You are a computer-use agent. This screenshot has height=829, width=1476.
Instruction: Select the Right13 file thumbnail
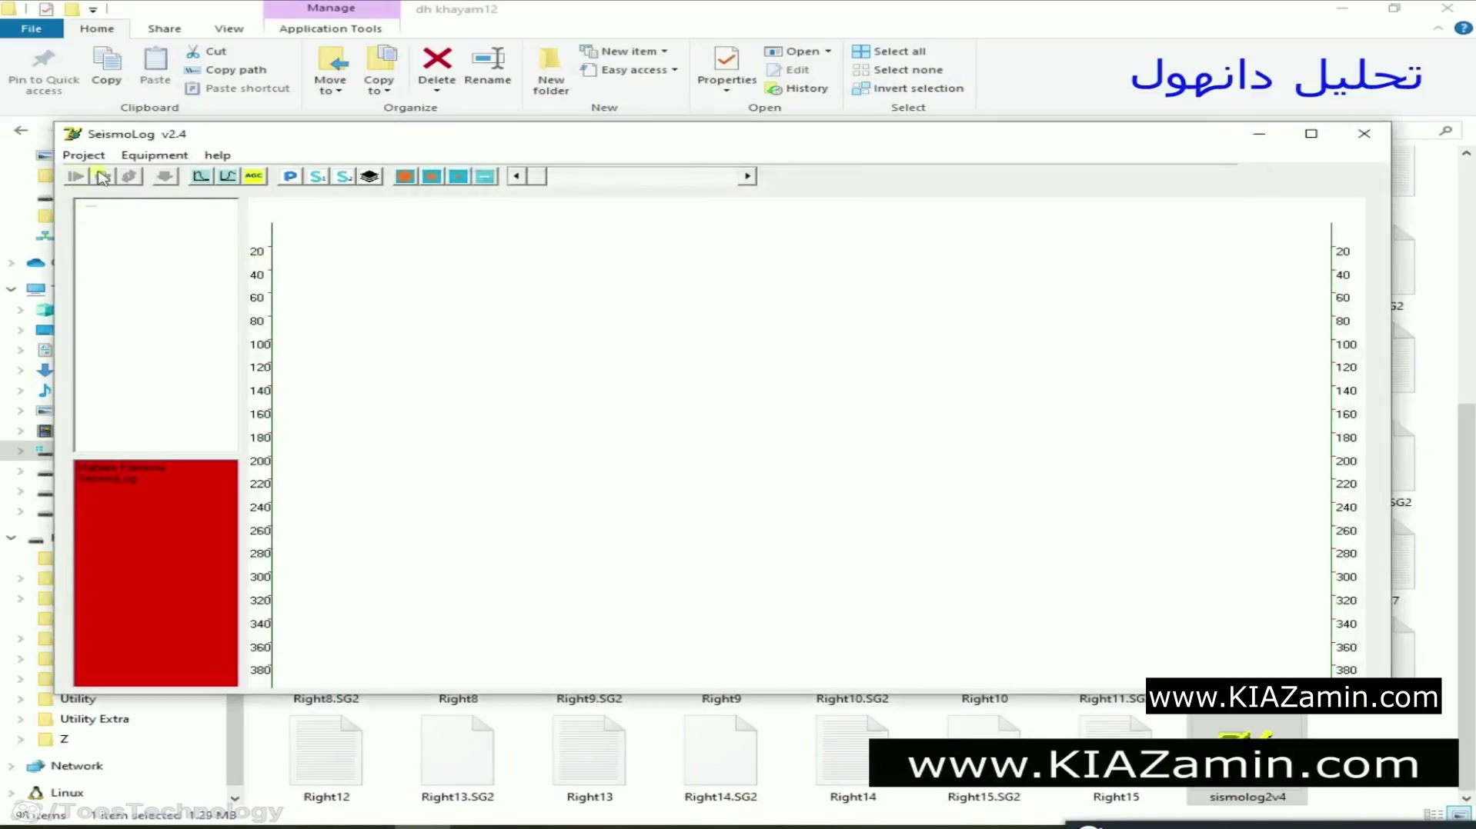pyautogui.click(x=589, y=751)
